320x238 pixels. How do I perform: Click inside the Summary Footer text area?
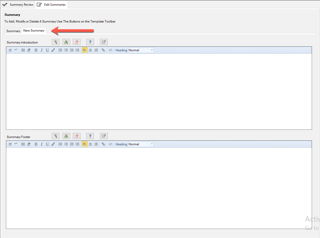pyautogui.click(x=159, y=188)
